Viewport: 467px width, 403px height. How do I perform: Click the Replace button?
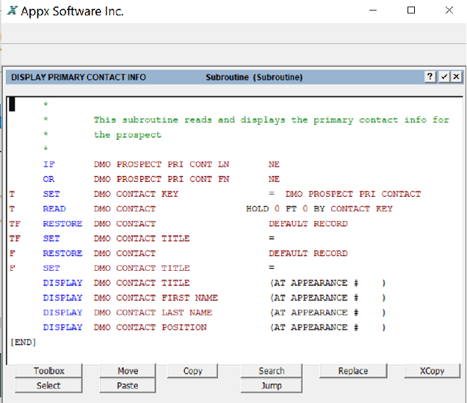pyautogui.click(x=353, y=371)
